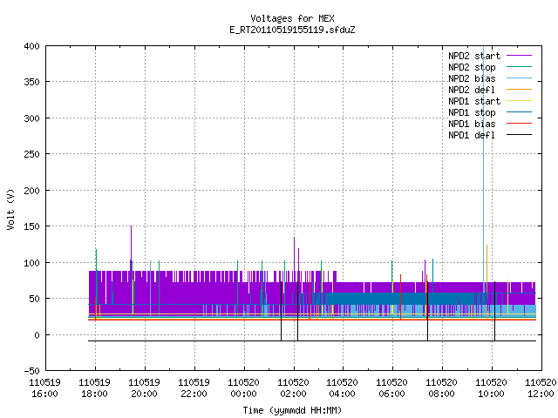Click the 110520 04:00 time tick label

pyautogui.click(x=343, y=388)
